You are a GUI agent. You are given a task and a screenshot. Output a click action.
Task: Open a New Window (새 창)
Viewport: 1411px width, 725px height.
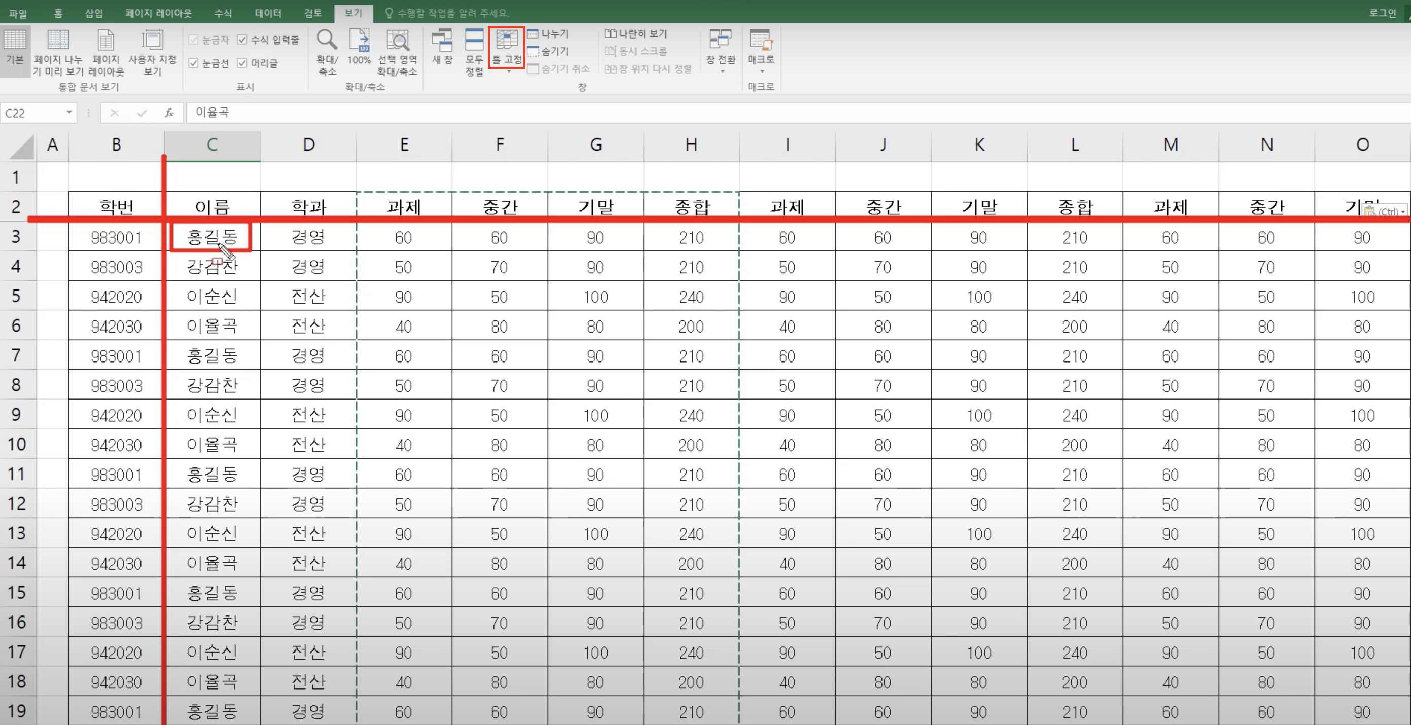click(x=442, y=47)
